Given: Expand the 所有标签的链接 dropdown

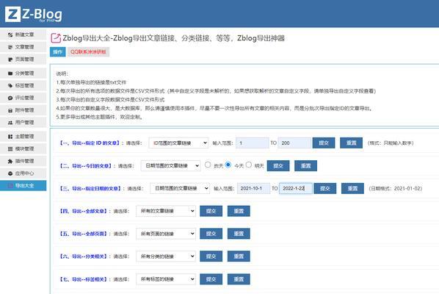Looking at the screenshot, I should [x=166, y=279].
